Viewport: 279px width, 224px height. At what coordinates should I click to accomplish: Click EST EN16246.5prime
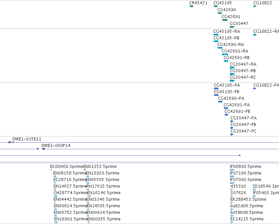click(104, 193)
